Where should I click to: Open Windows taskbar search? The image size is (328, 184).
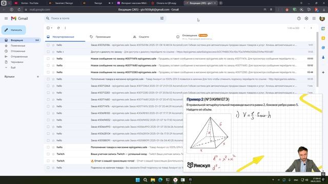pyautogui.click(x=145, y=180)
